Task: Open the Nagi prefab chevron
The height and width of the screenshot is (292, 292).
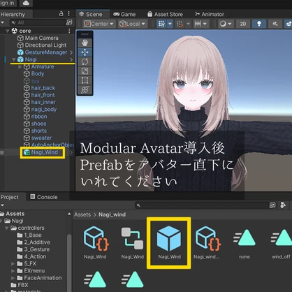Action: click(71, 59)
